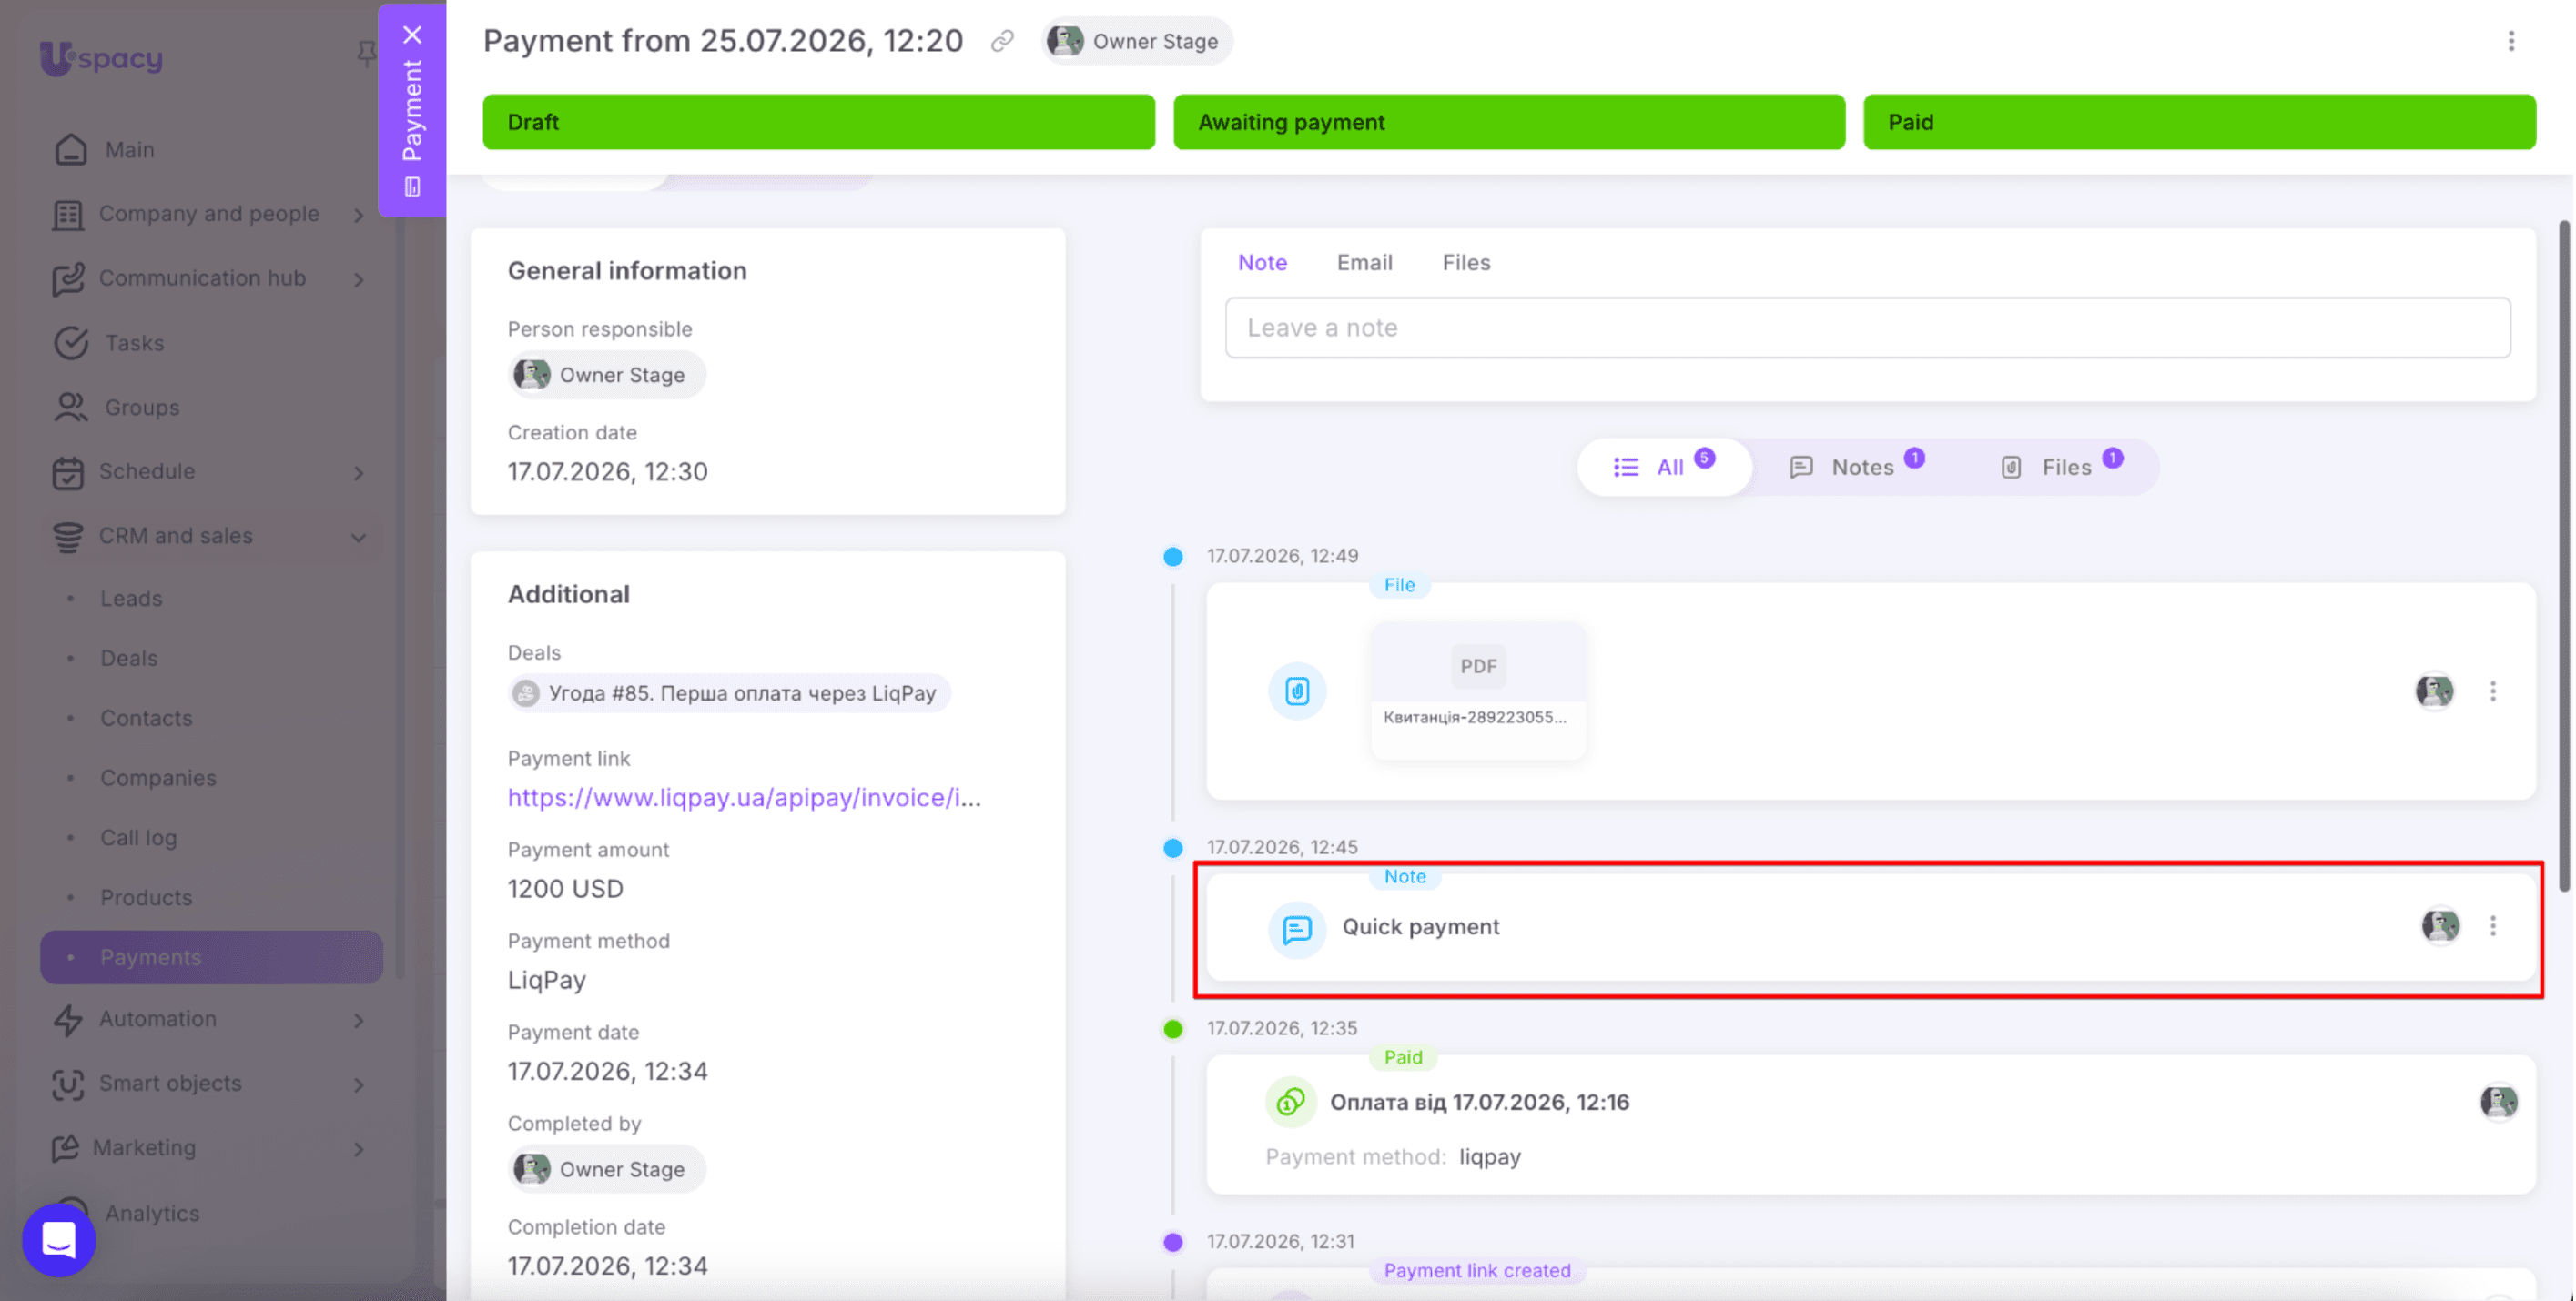Click author avatar on Quick payment note
This screenshot has width=2576, height=1301.
click(x=2440, y=926)
